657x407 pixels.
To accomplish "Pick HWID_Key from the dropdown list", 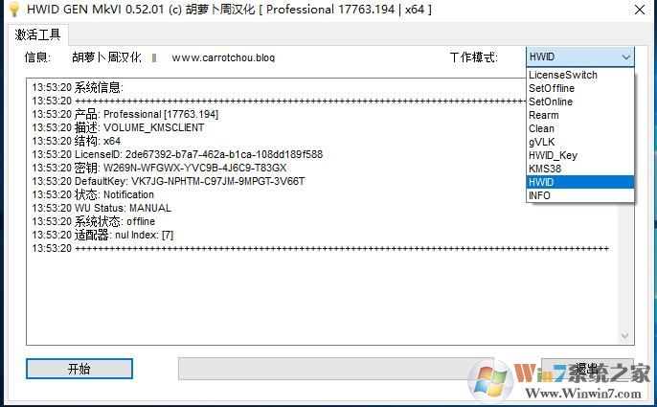I will point(580,155).
